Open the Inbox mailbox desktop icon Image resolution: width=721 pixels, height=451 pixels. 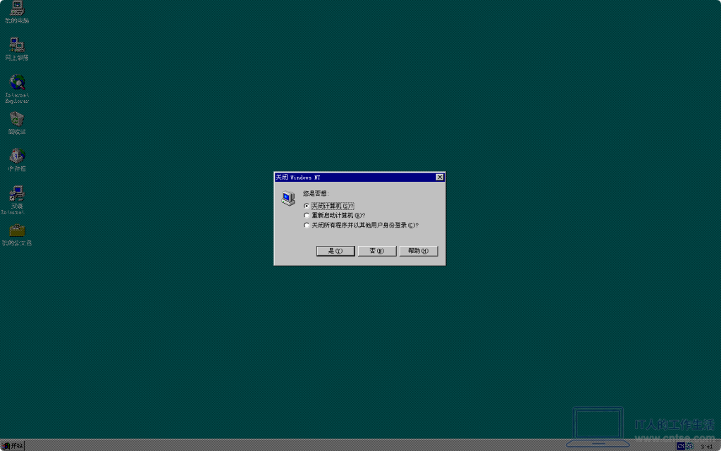click(x=17, y=160)
